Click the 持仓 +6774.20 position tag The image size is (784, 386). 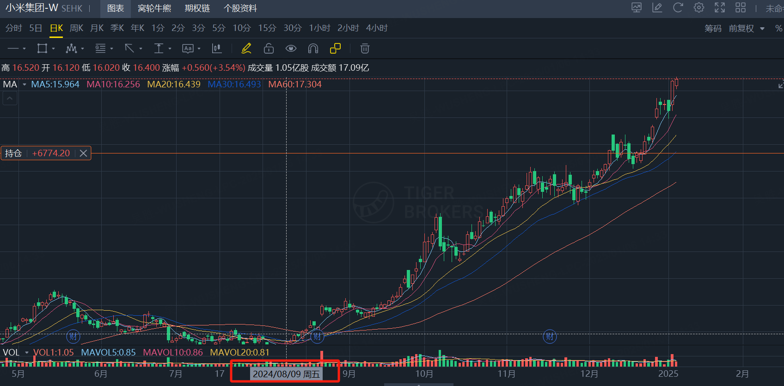point(46,153)
